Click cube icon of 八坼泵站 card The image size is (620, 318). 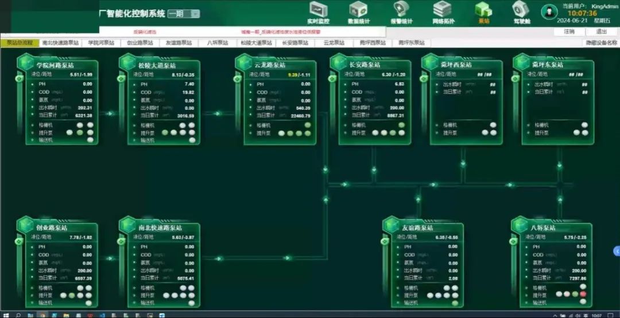(520, 225)
